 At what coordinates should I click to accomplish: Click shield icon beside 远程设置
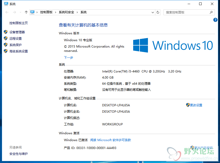[6, 38]
